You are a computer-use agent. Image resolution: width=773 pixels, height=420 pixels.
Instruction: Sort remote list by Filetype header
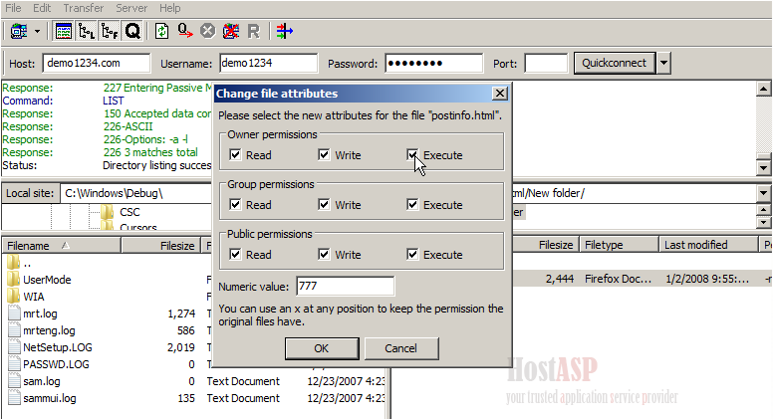[620, 245]
